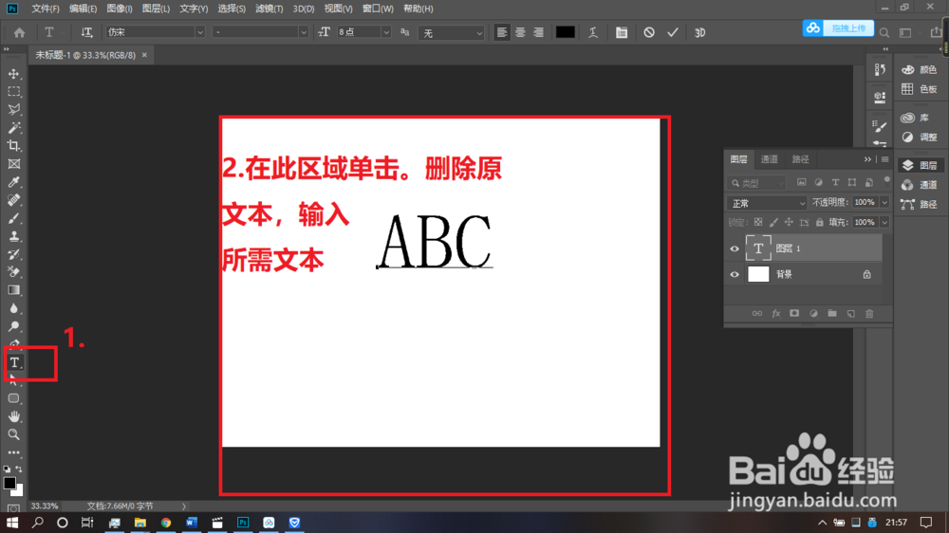Toggle lock transparent pixels
This screenshot has height=533, width=949.
click(757, 223)
